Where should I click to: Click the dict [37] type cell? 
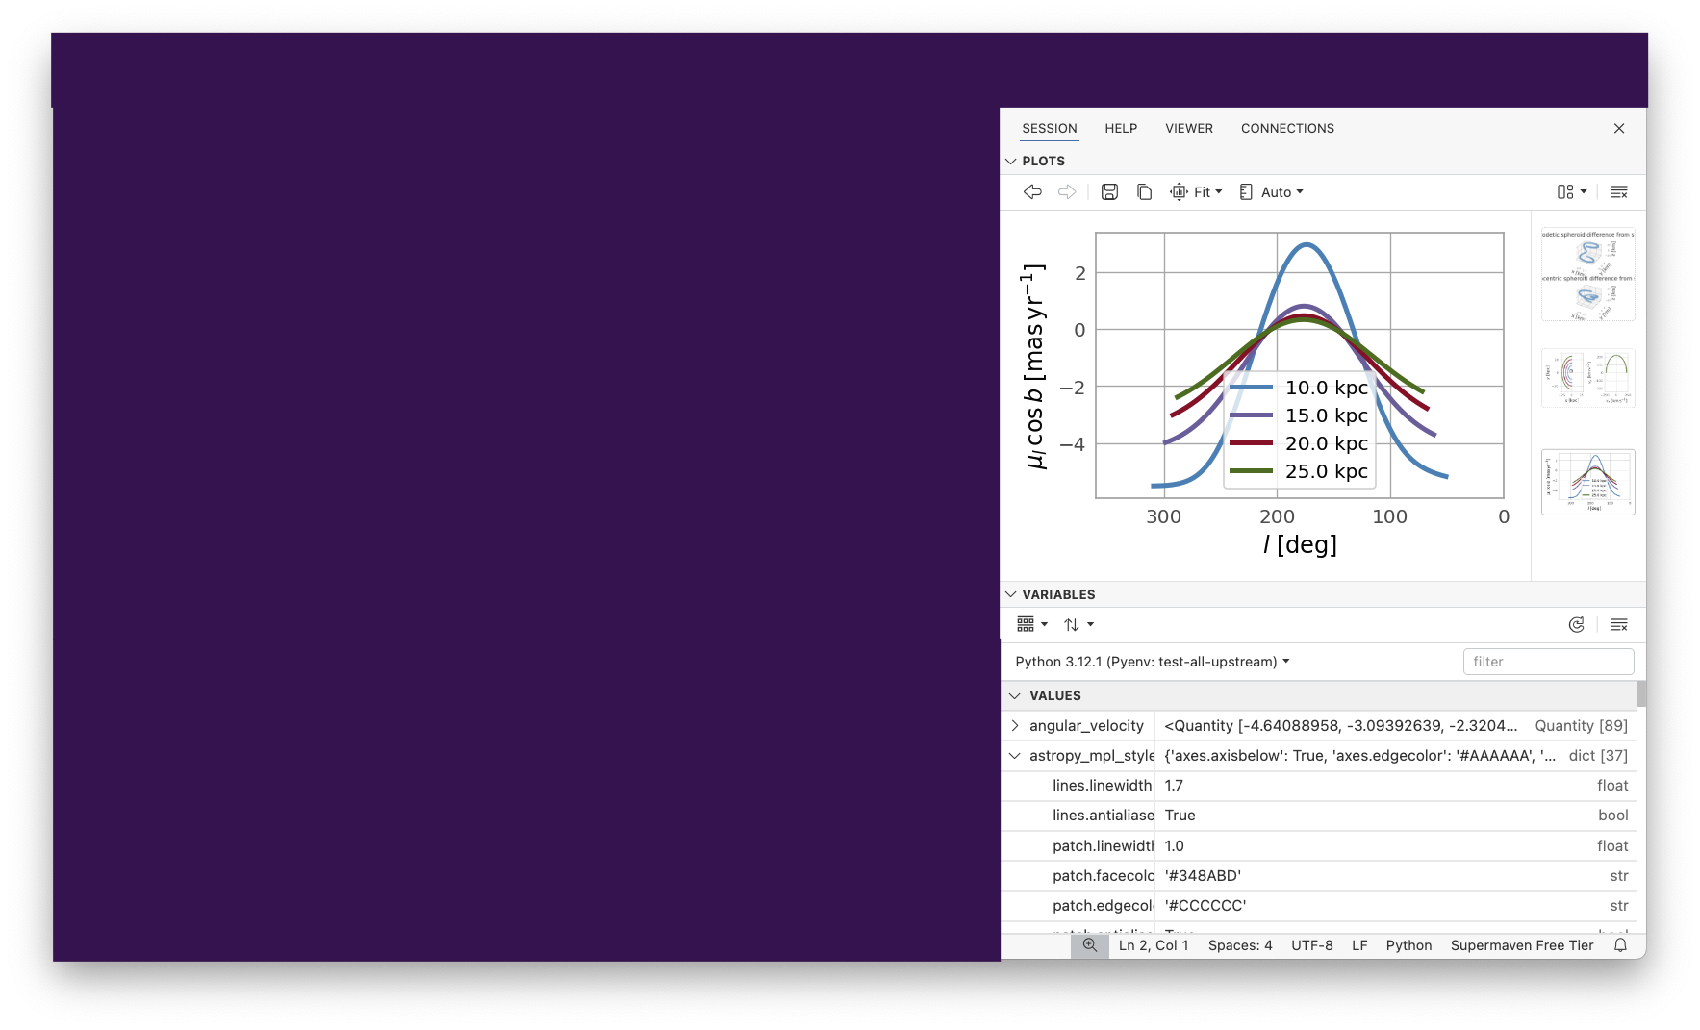(x=1598, y=756)
